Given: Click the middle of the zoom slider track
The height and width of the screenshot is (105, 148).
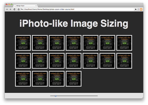Looking at the screenshot, I should pyautogui.click(x=74, y=96).
